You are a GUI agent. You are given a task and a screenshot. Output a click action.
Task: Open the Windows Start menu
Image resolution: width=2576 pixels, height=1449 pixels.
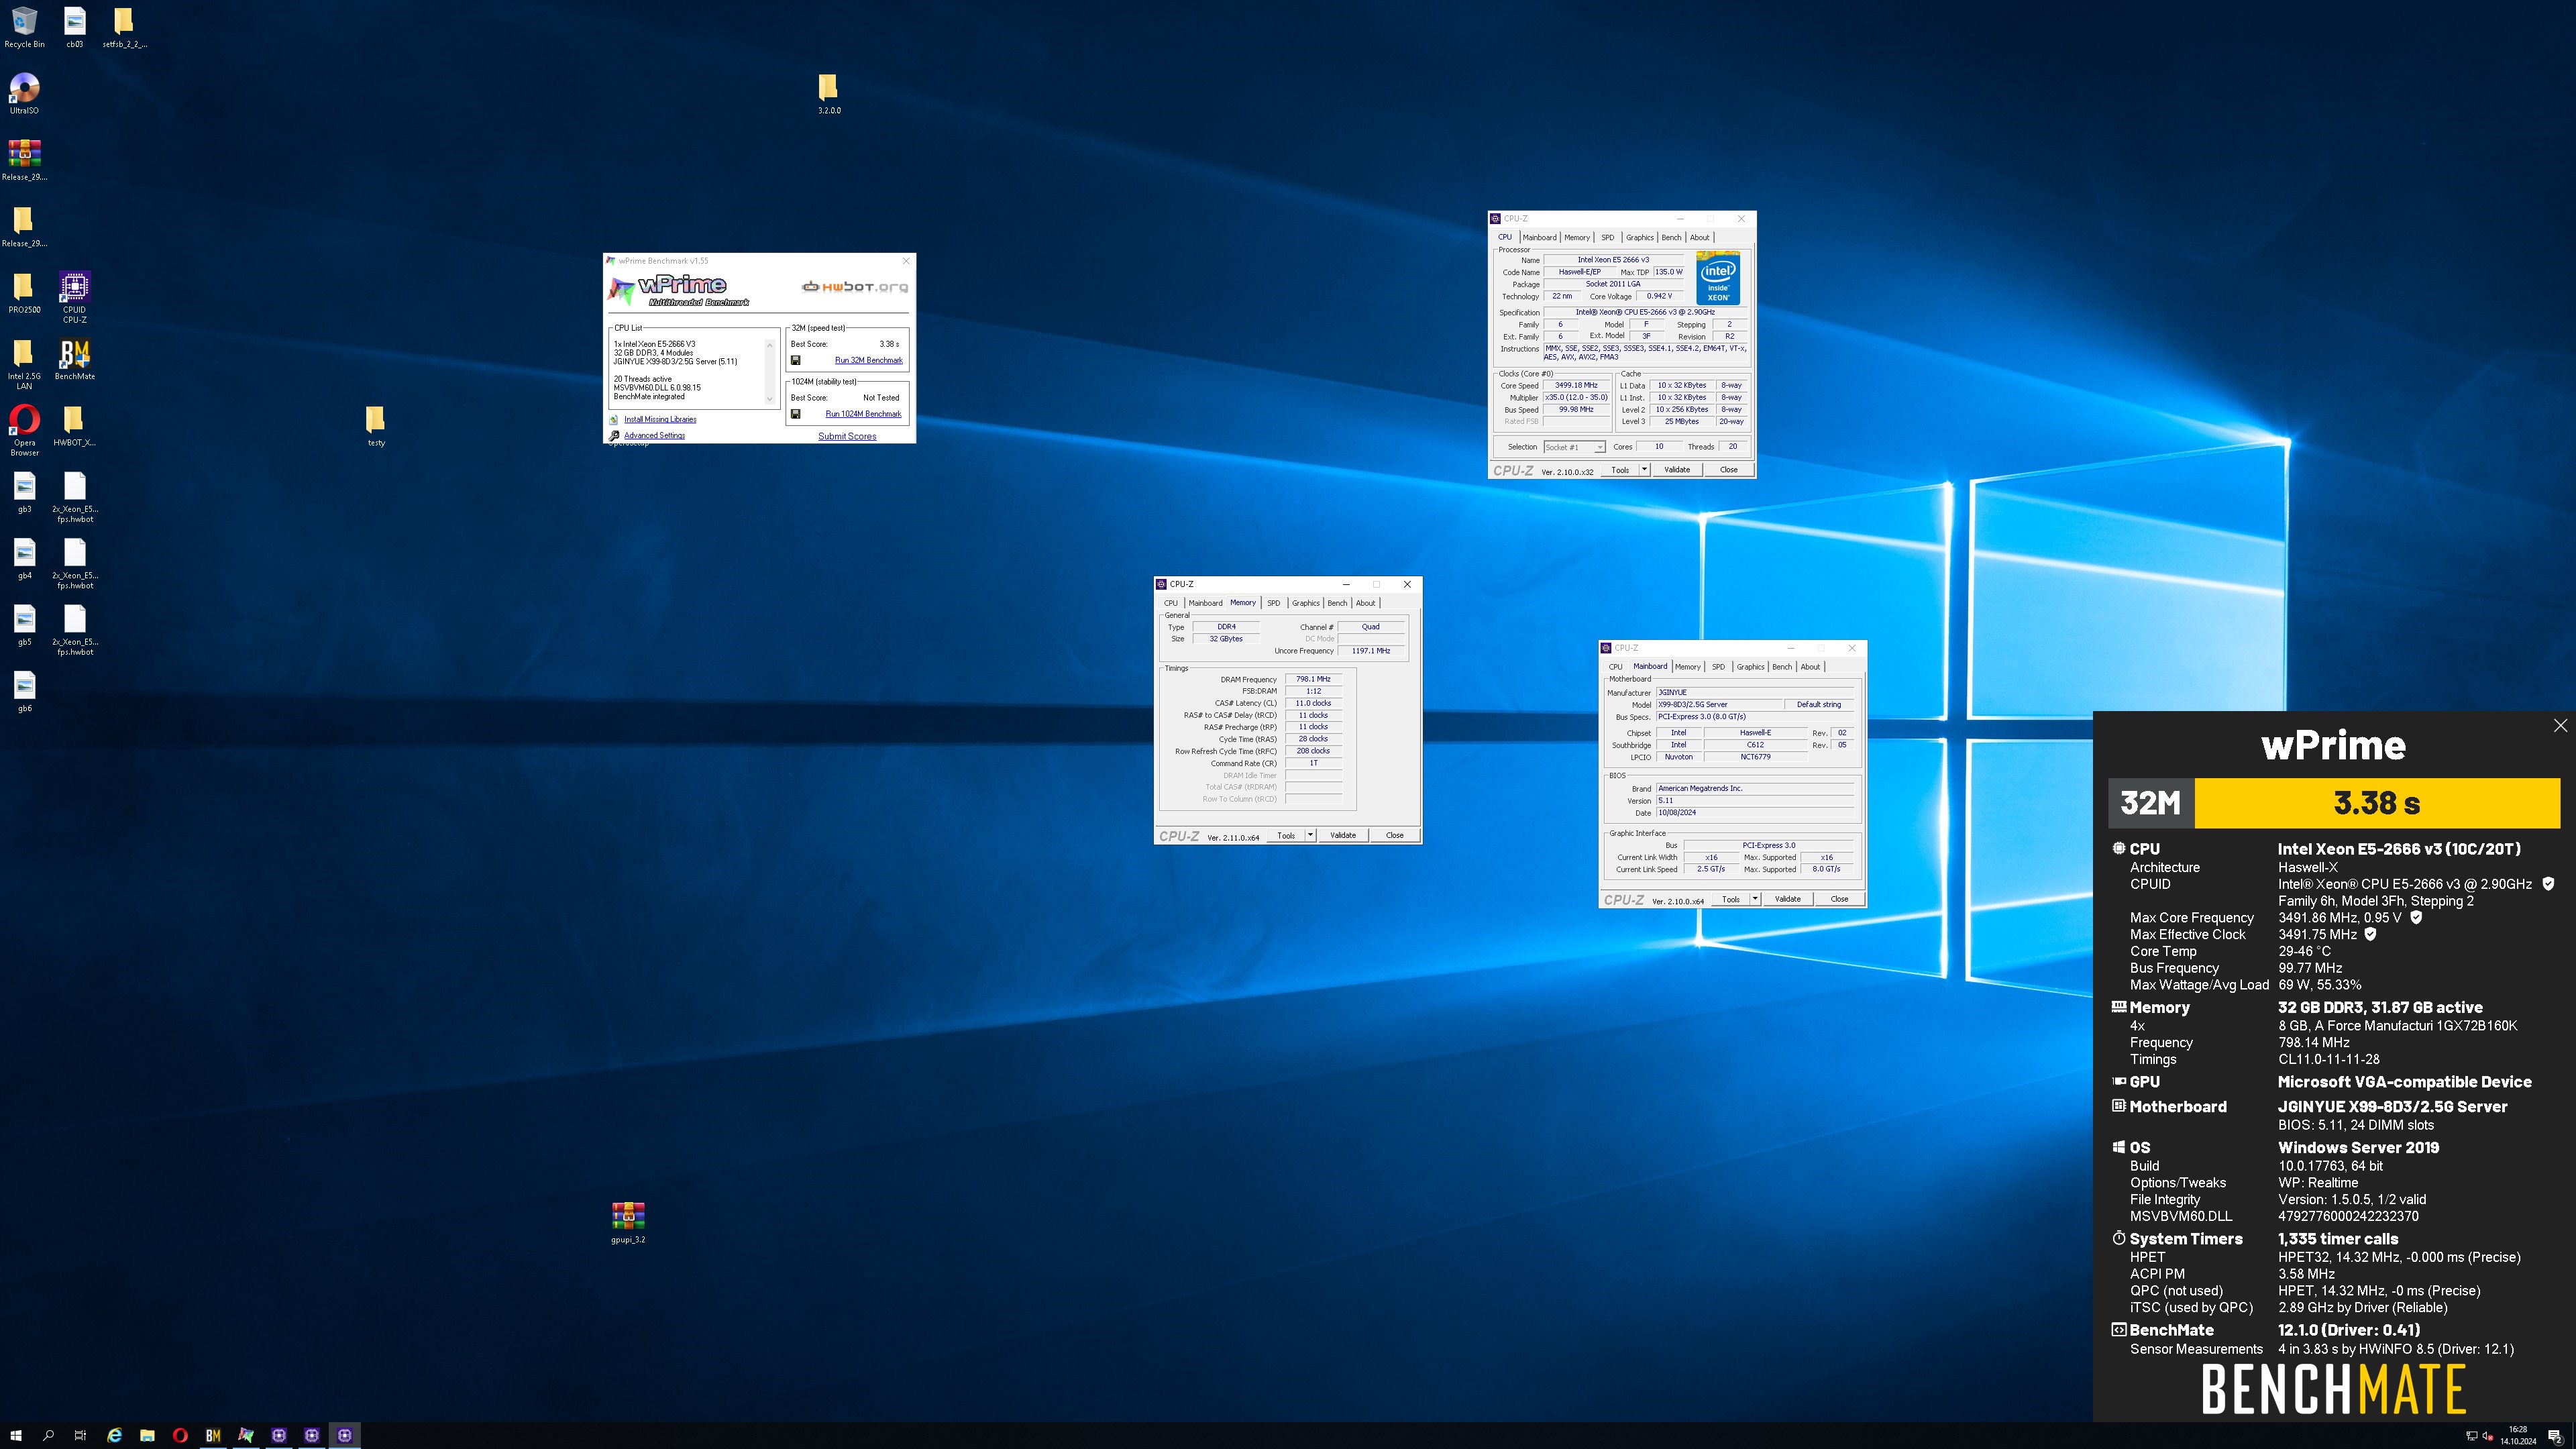(x=15, y=1435)
